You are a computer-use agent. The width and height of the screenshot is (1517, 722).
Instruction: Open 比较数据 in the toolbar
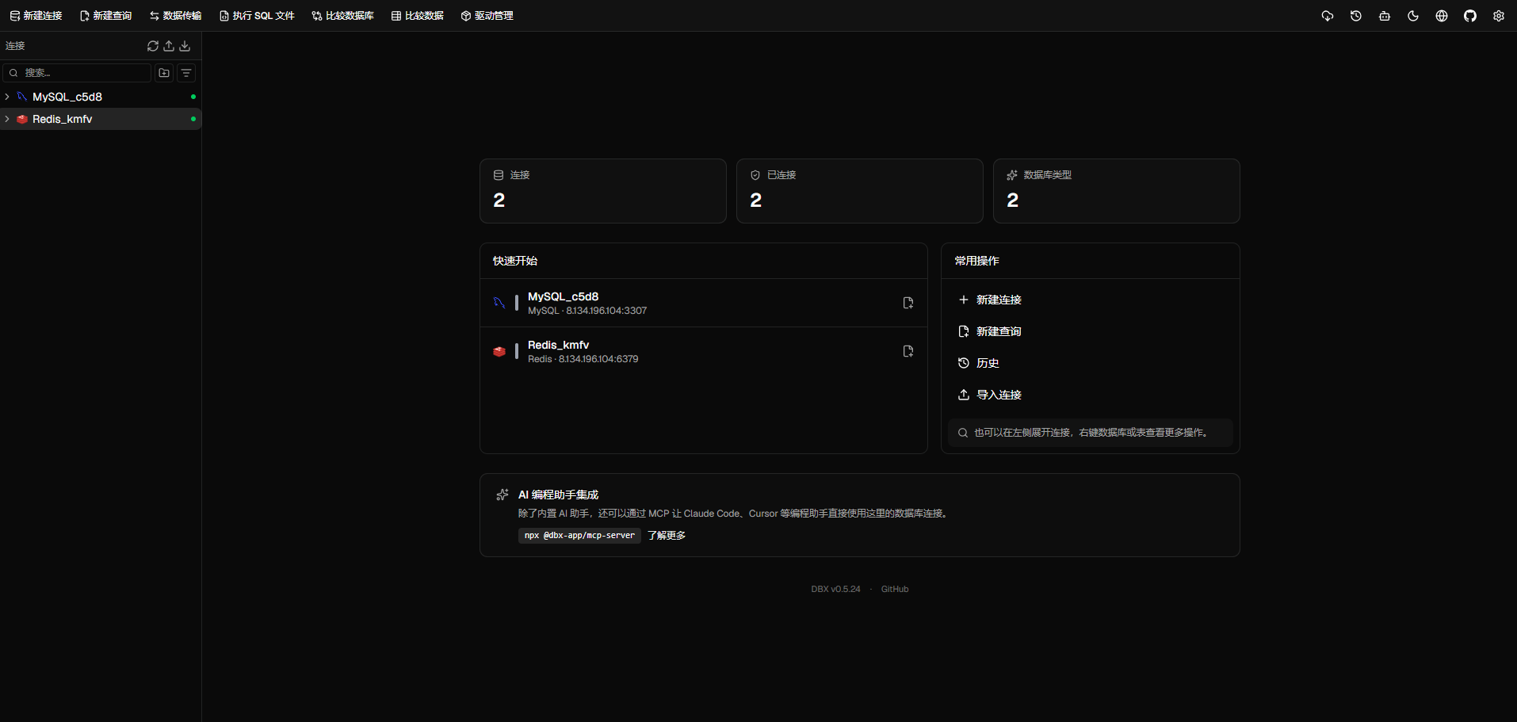pos(418,16)
